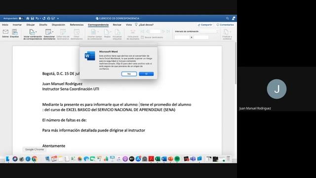Viewport: 316px width, 178px height.
Task: Open Finder from the Dock
Action: [8, 159]
